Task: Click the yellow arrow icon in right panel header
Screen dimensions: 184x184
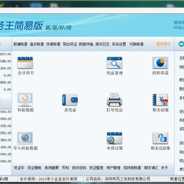Action: pyautogui.click(x=181, y=44)
